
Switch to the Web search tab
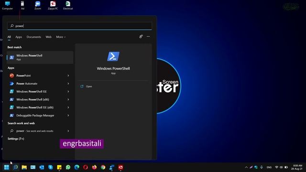[x=49, y=37]
